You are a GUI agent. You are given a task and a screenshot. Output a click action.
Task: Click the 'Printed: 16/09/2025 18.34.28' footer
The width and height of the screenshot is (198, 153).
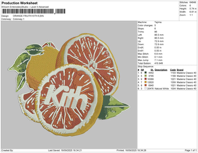coord(131,150)
